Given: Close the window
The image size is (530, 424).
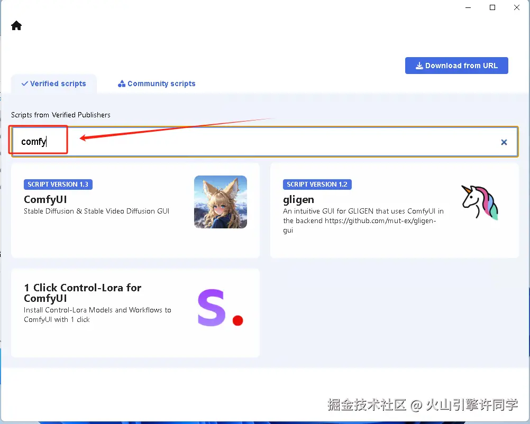Looking at the screenshot, I should (517, 7).
